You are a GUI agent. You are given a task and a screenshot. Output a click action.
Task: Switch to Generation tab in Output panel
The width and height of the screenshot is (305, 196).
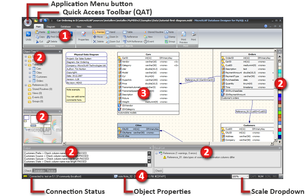(x=39, y=171)
